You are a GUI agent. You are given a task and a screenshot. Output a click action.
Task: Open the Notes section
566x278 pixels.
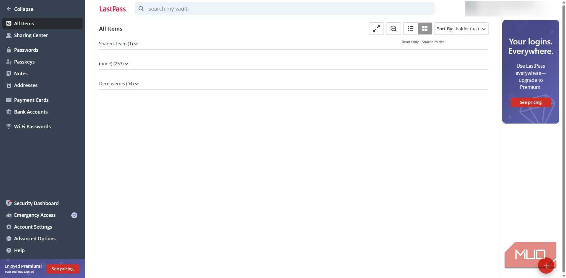pyautogui.click(x=42, y=74)
